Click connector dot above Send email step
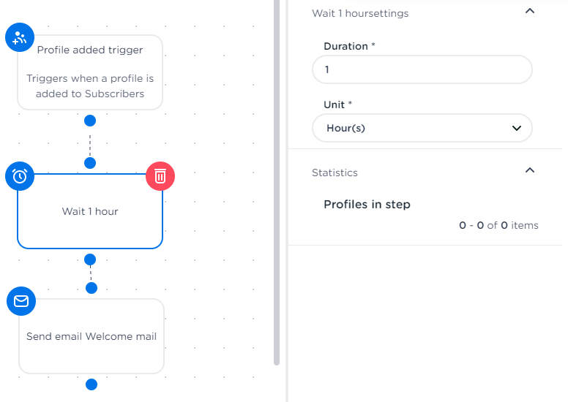 pos(91,288)
